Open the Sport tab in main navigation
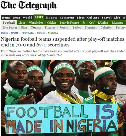 click(39, 17)
